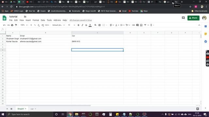
Task: Open horizontal align dropdown
Action: tap(112, 25)
